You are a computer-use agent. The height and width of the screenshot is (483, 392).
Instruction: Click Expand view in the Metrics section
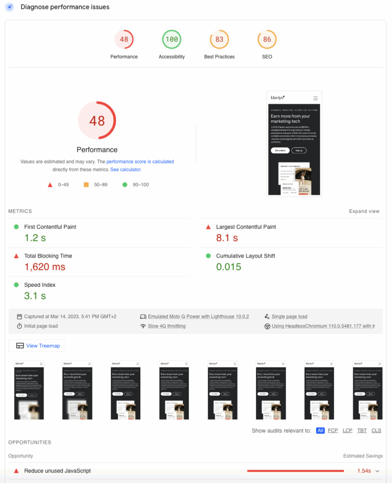click(x=364, y=211)
